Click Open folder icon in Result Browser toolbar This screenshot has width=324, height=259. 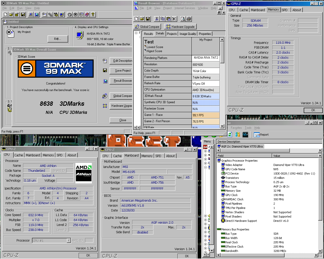tap(142, 19)
